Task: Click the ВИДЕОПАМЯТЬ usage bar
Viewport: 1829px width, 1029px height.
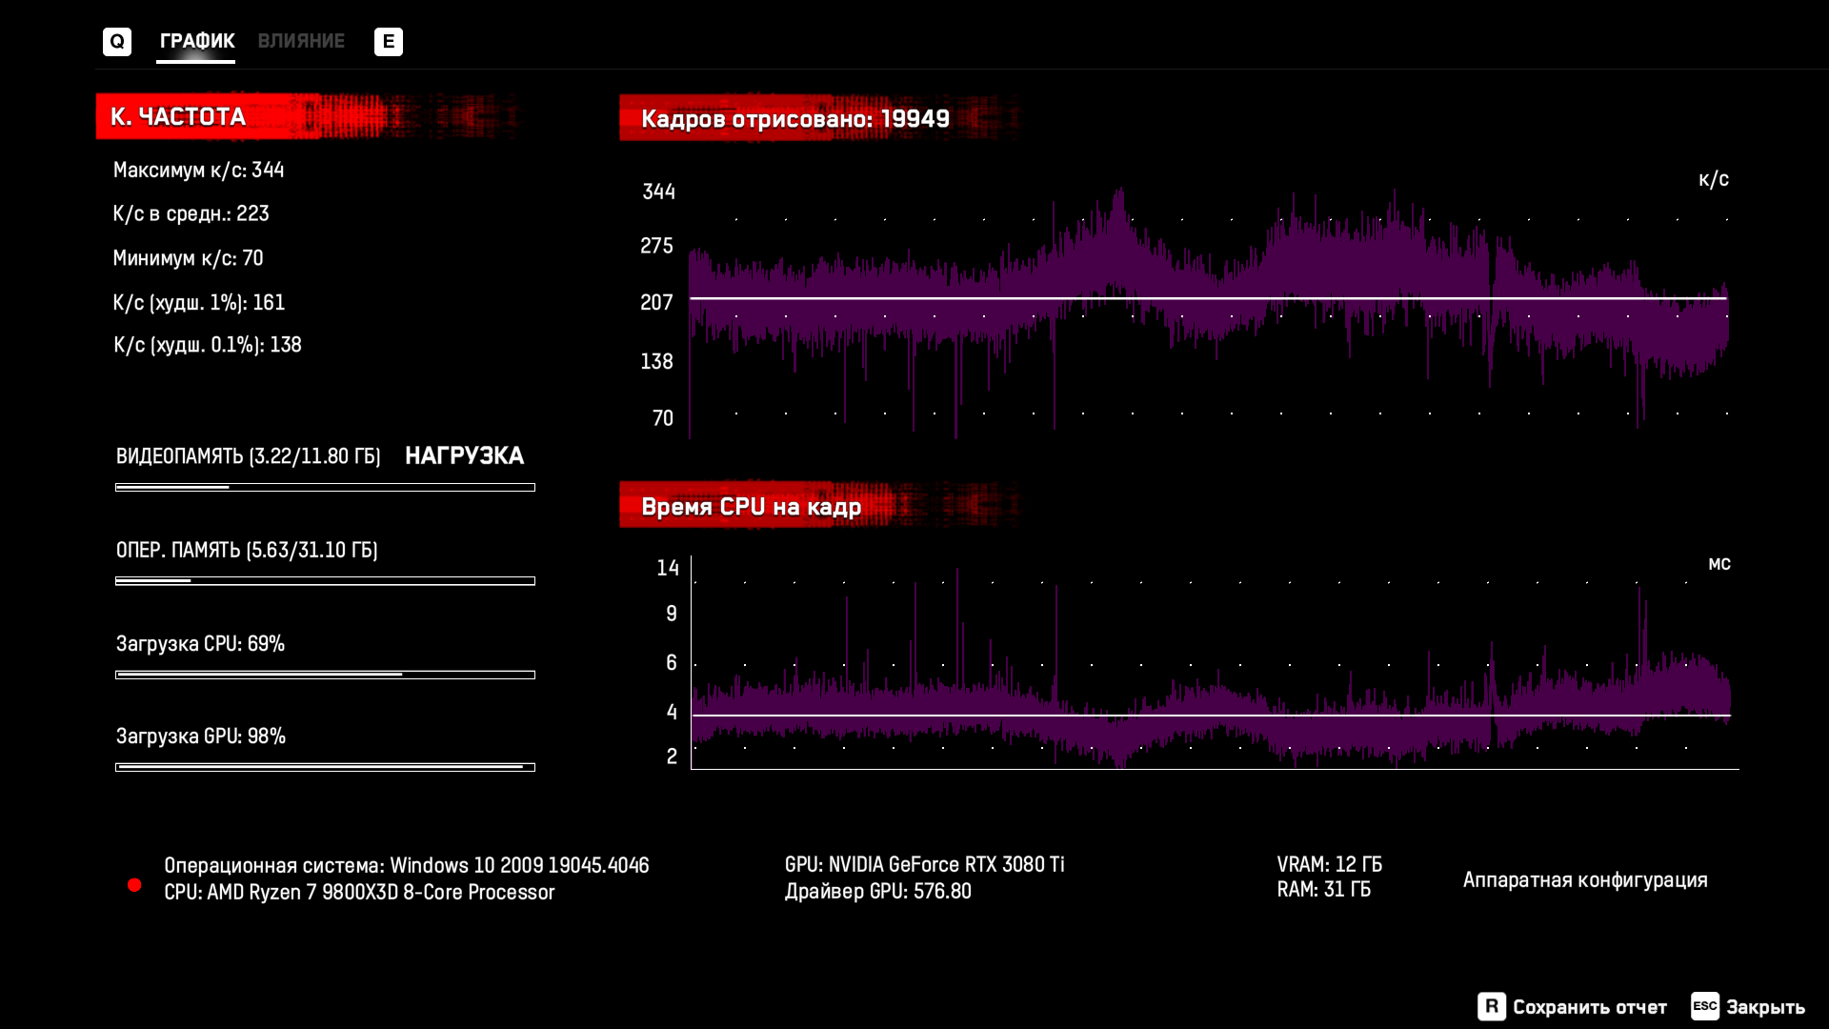Action: tap(325, 487)
